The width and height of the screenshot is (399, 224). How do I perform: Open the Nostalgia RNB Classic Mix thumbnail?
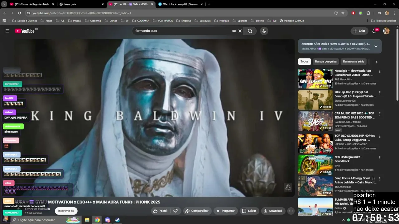pyautogui.click(x=315, y=79)
